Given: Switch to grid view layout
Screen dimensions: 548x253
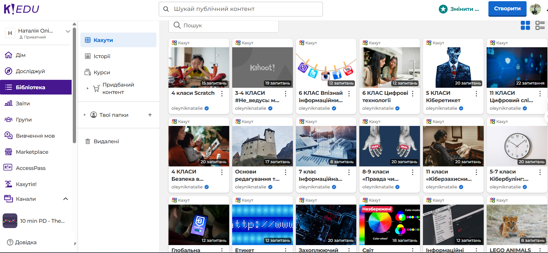Looking at the screenshot, I should coord(525,26).
